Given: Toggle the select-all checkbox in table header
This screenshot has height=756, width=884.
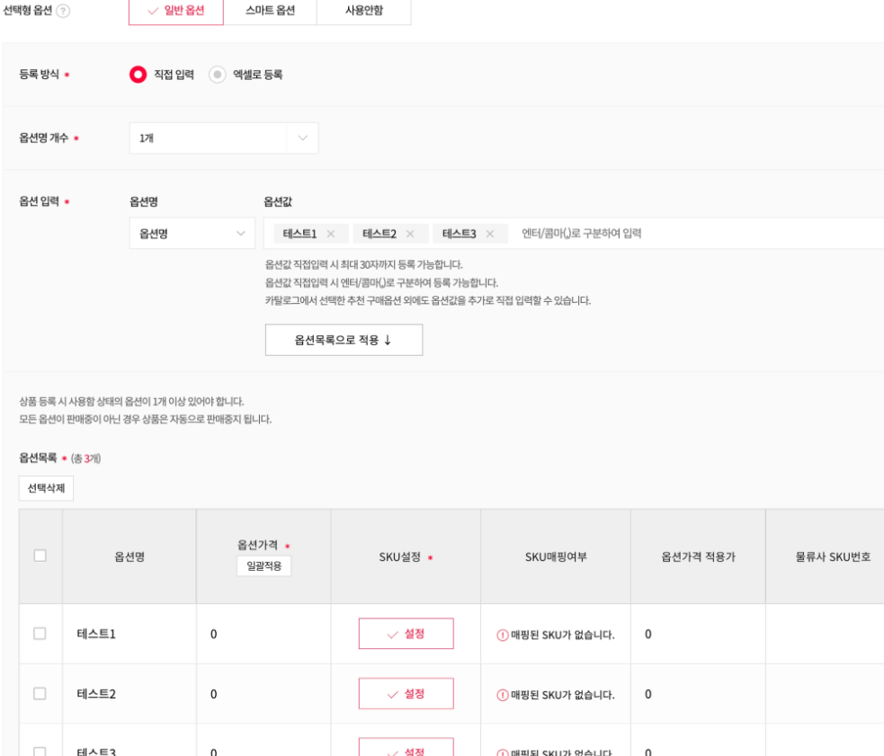Looking at the screenshot, I should pos(40,556).
